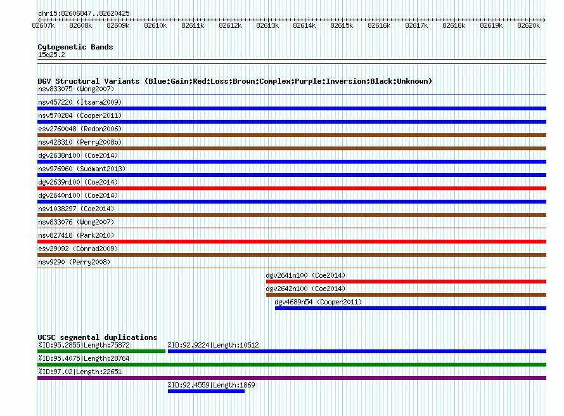Select the %ID:95.4075|Length:28764 green bar
564x416 pixels.
(292, 365)
